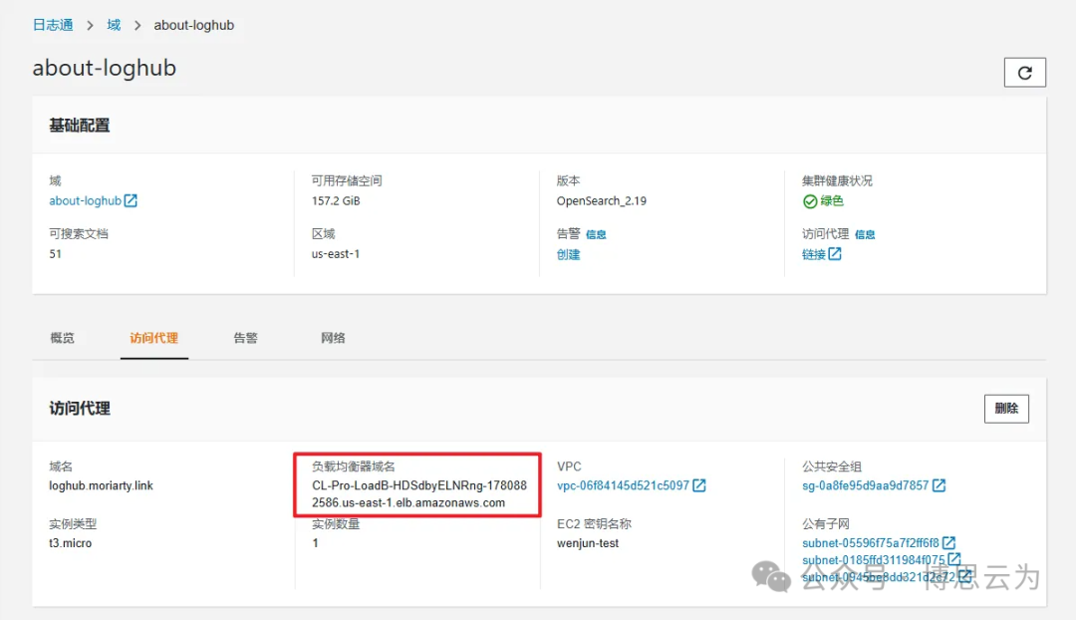The height and width of the screenshot is (620, 1076).
Task: Click domain name loghub.moriarty.link
Action: [x=101, y=485]
